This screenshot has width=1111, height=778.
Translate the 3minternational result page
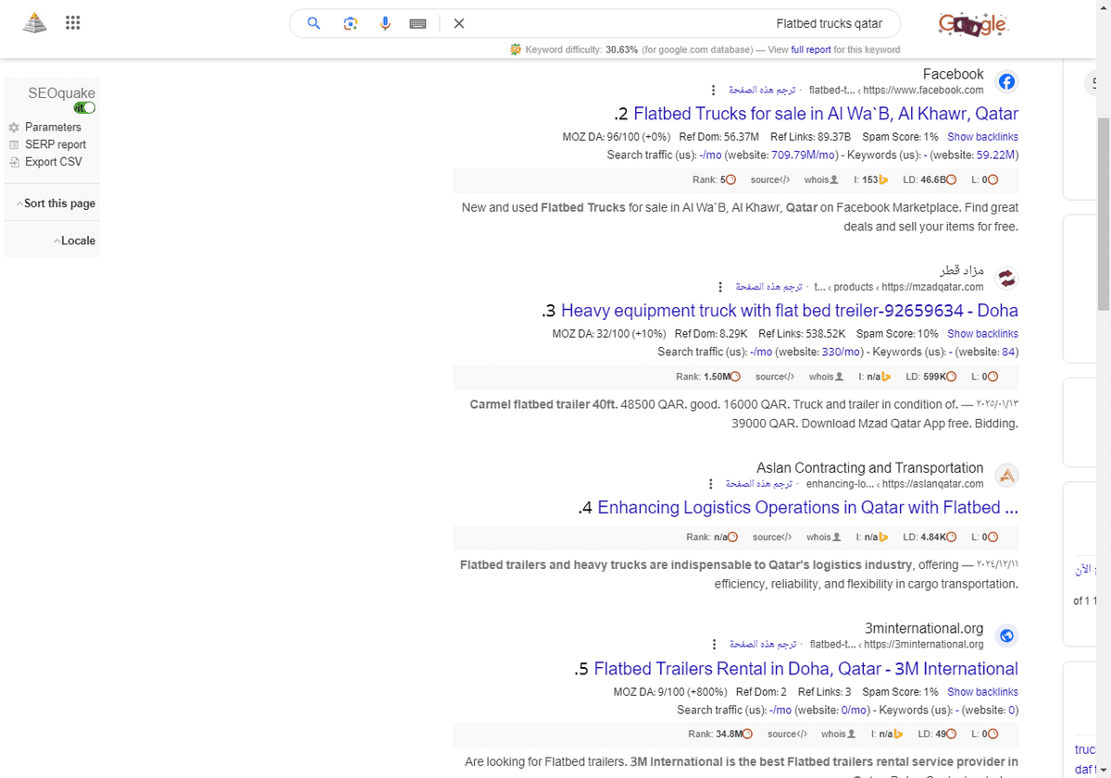point(763,644)
